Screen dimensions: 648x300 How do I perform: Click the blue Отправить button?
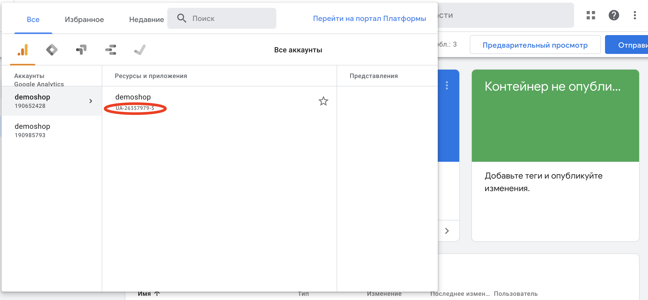coord(627,45)
